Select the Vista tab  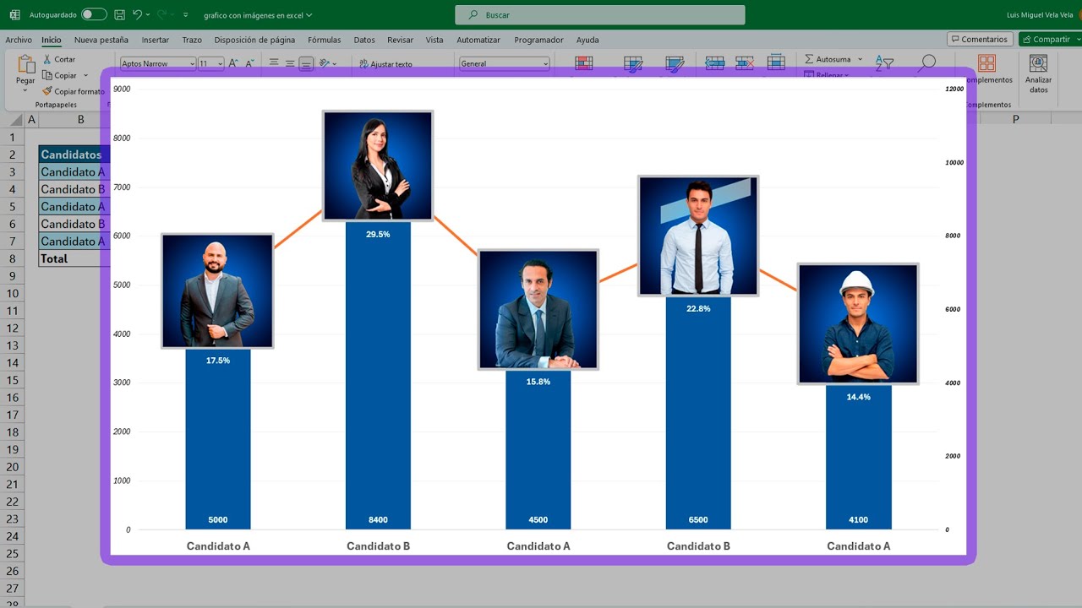pyautogui.click(x=434, y=40)
